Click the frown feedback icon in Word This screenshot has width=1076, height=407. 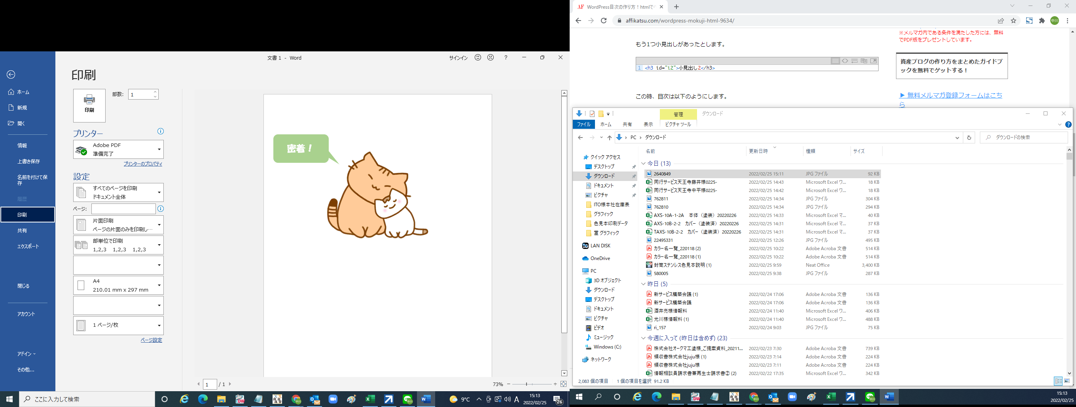coord(491,58)
